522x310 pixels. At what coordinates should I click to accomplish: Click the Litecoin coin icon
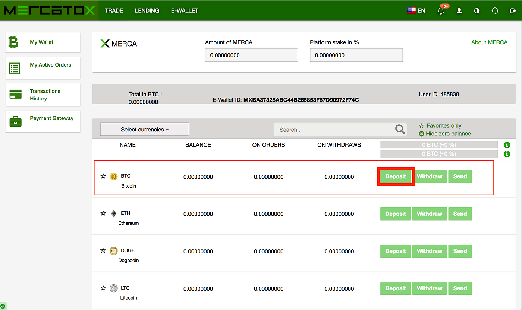tap(114, 288)
